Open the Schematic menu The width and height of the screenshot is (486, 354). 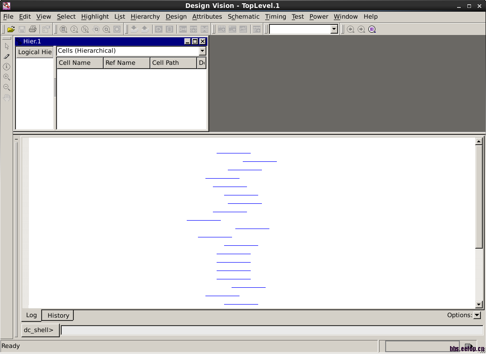tap(243, 16)
